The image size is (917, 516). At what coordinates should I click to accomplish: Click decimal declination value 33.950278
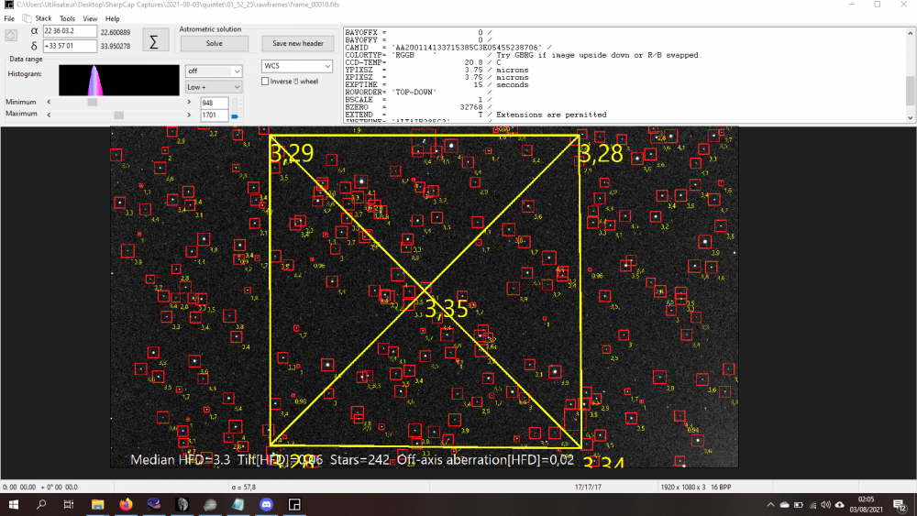(116, 46)
